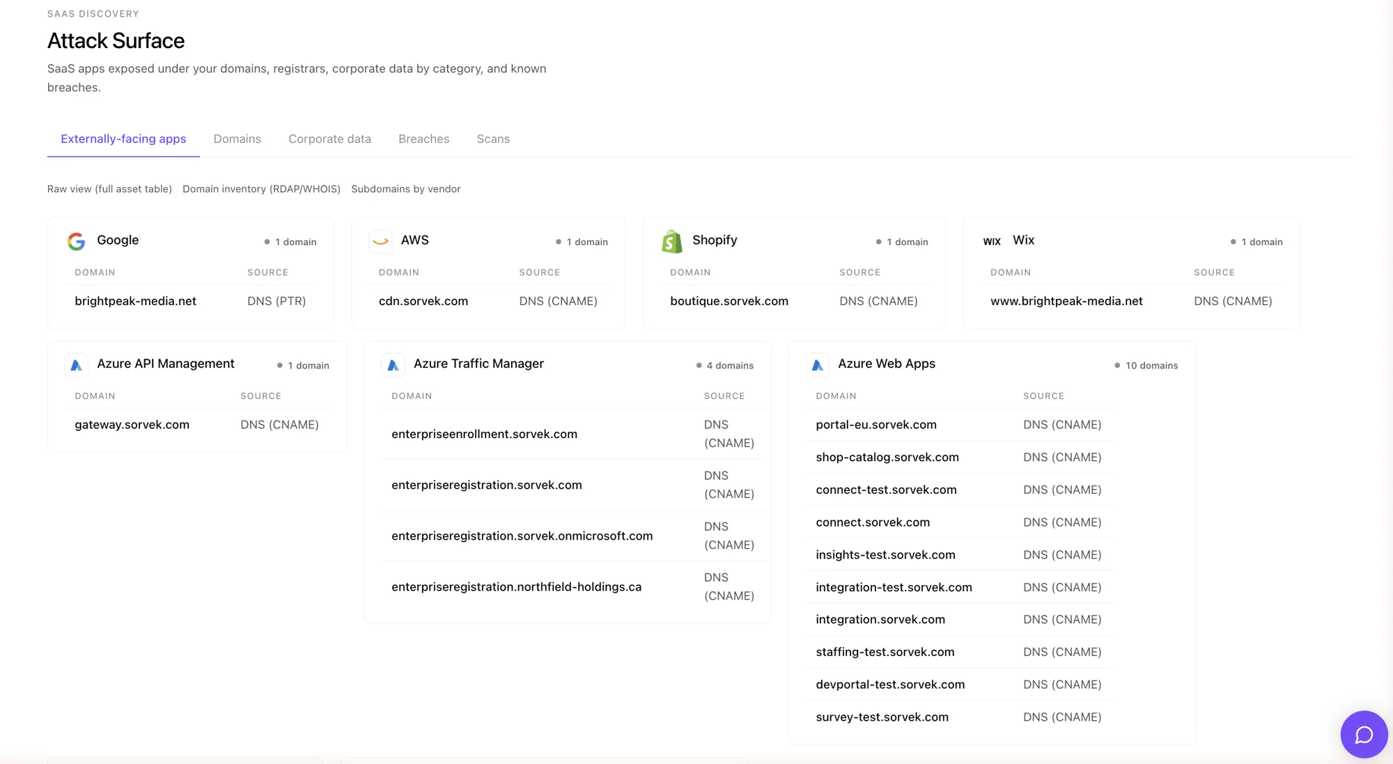This screenshot has height=764, width=1393.
Task: Click enterpriseenrollment.sorvek.com row
Action: tap(573, 434)
